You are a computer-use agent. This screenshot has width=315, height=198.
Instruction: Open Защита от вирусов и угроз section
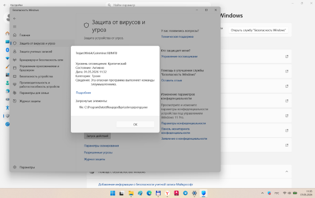click(43, 43)
